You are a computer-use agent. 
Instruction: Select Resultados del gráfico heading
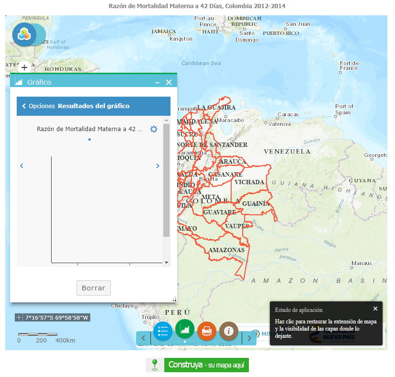[94, 106]
